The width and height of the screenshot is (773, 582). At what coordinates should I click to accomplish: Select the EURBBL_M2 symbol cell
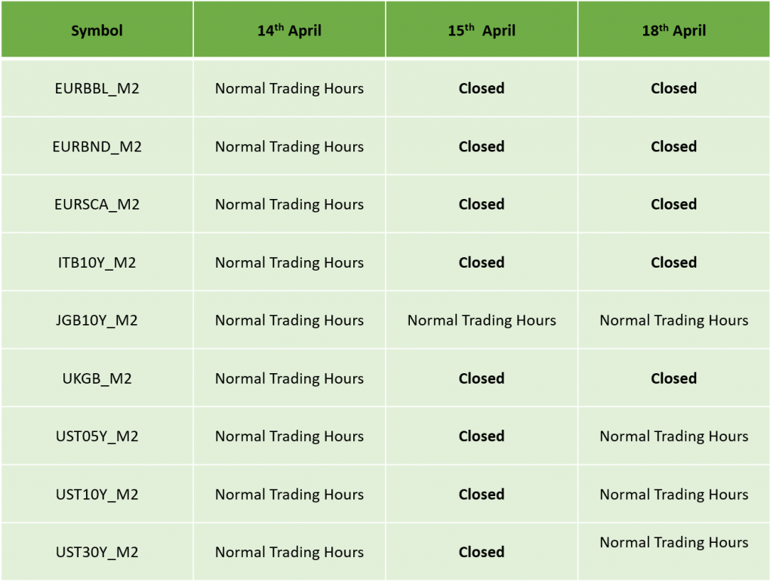coord(97,88)
